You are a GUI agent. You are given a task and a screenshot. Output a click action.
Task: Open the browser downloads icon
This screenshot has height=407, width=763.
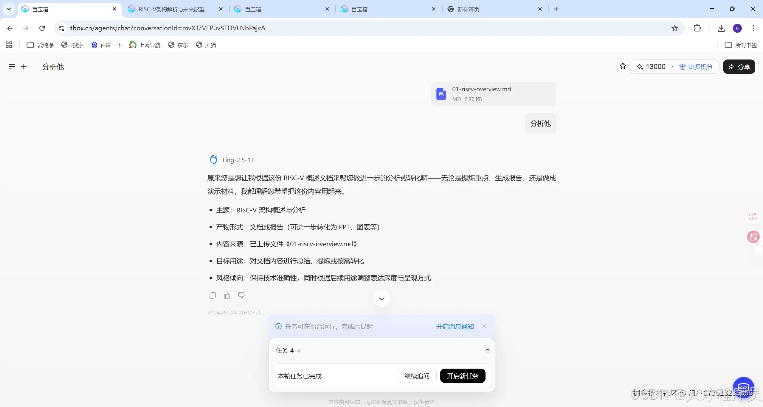721,28
